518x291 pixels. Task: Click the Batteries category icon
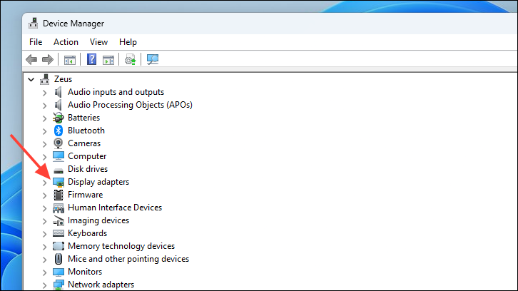(58, 118)
